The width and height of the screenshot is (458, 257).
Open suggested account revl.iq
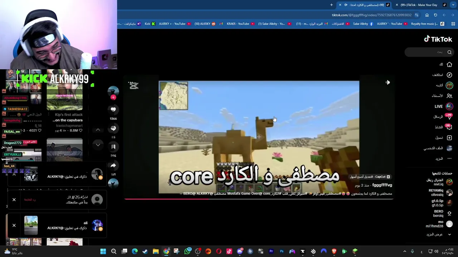pos(439,182)
